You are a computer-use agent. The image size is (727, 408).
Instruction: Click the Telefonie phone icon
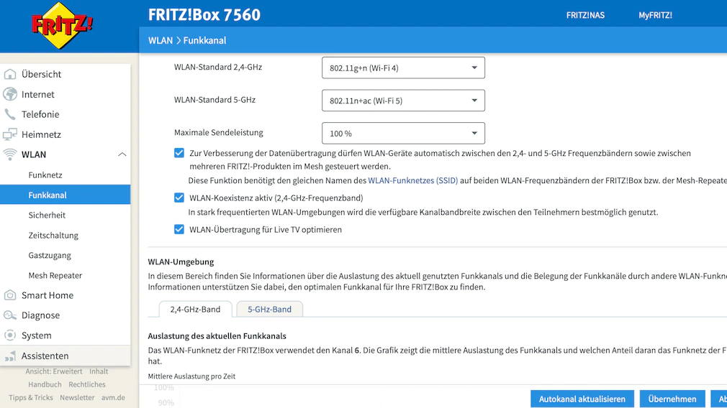pos(10,114)
